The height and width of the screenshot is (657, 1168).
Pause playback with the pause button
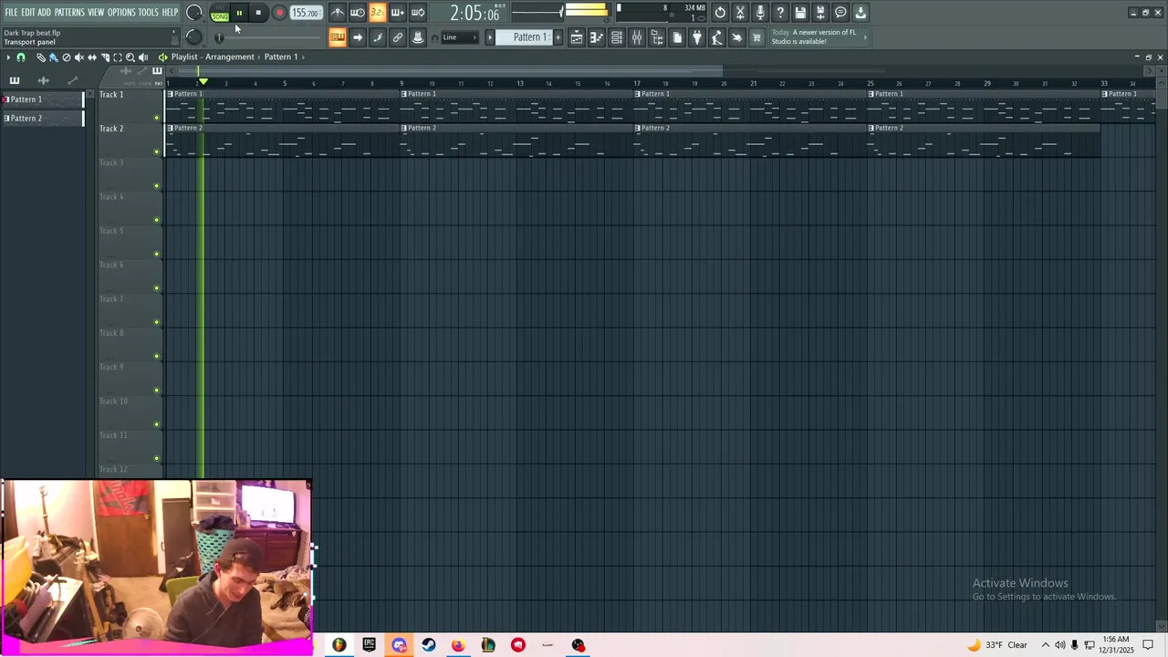point(239,13)
